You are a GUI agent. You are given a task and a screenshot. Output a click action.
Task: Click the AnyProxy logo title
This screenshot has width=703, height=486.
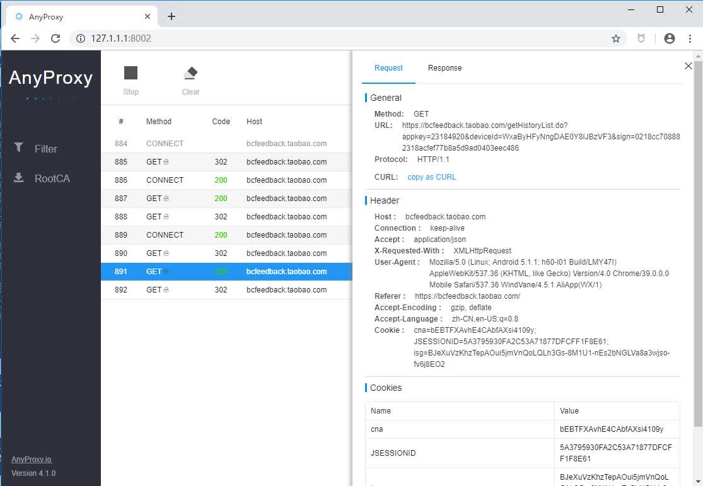click(50, 78)
